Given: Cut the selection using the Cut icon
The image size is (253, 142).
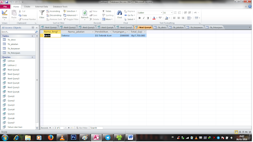Looking at the screenshot, I should pyautogui.click(x=22, y=11).
